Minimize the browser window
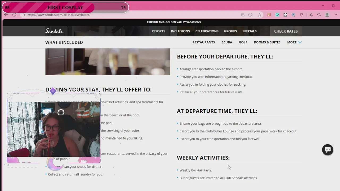 pyautogui.click(x=323, y=6)
